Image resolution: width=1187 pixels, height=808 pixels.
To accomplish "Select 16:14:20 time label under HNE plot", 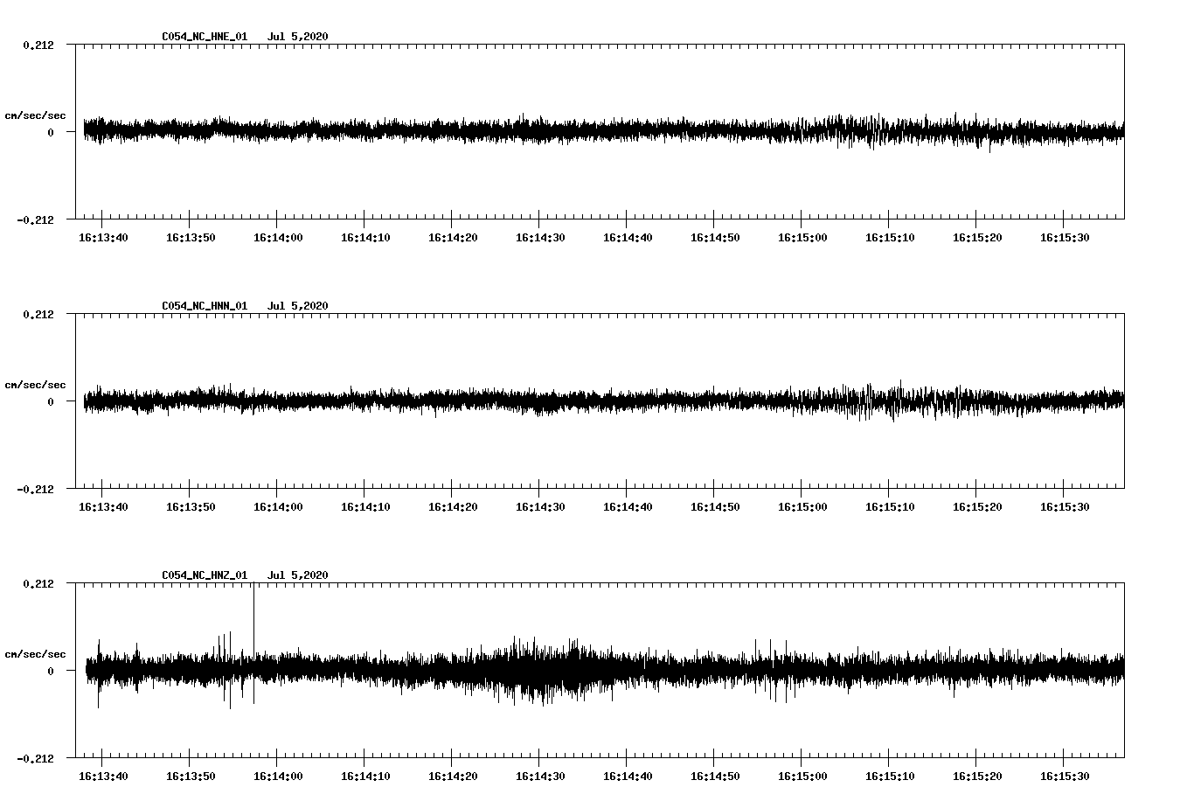I will pyautogui.click(x=453, y=238).
